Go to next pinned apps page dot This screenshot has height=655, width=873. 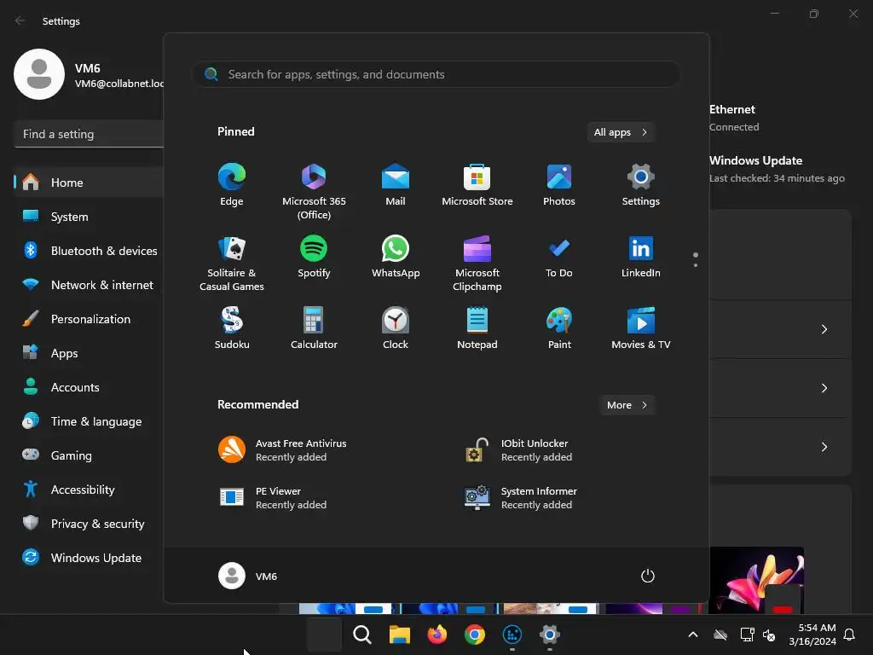pos(696,265)
